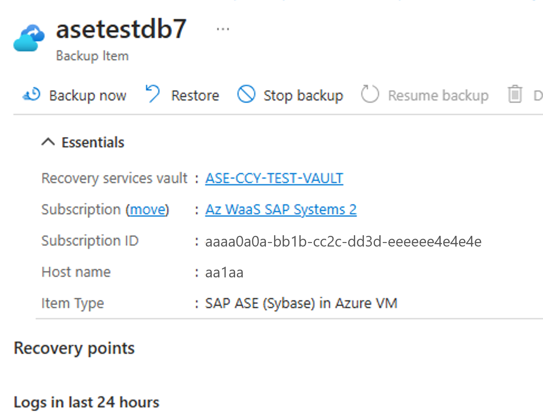Image resolution: width=543 pixels, height=413 pixels.
Task: Click the Logs in last 24 hours heading
Action: (87, 402)
